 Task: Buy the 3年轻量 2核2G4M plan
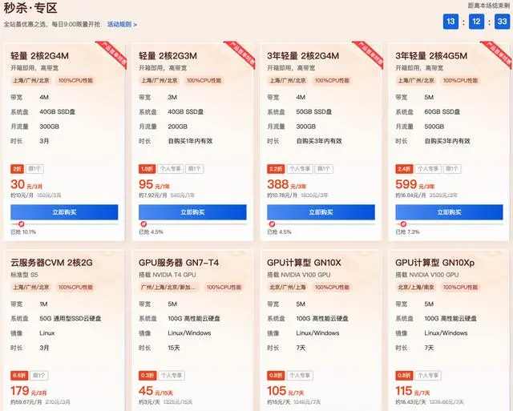click(x=321, y=212)
